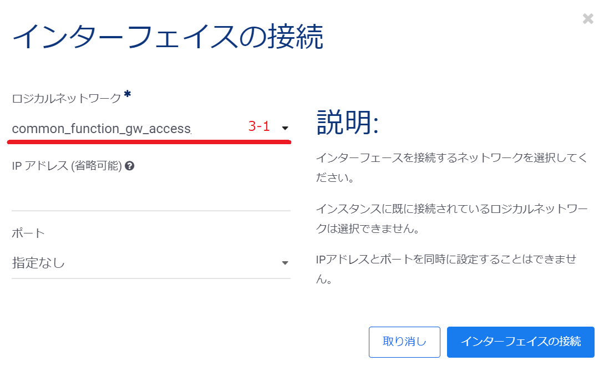Close the interface connection dialog with X

pyautogui.click(x=588, y=19)
